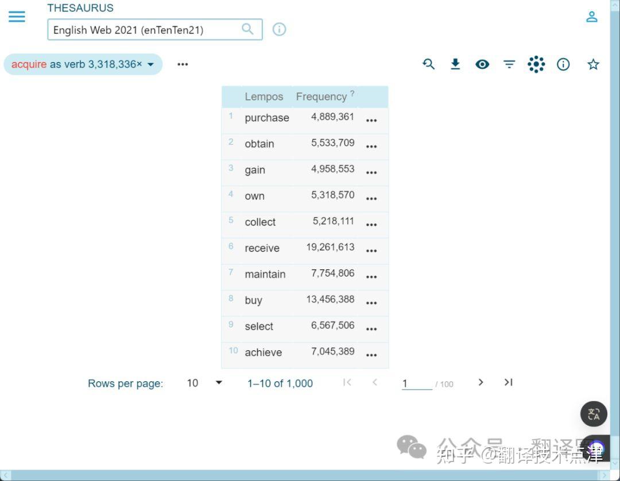Open the ellipsis options for purchase

click(371, 121)
